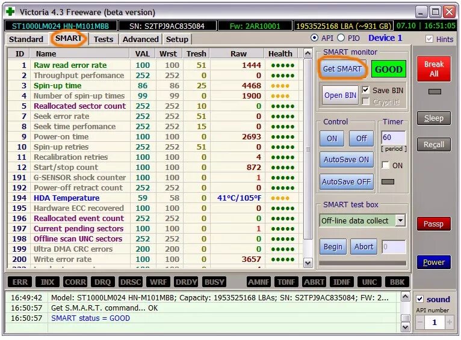Uncheck the Save BIN checkbox

365,90
